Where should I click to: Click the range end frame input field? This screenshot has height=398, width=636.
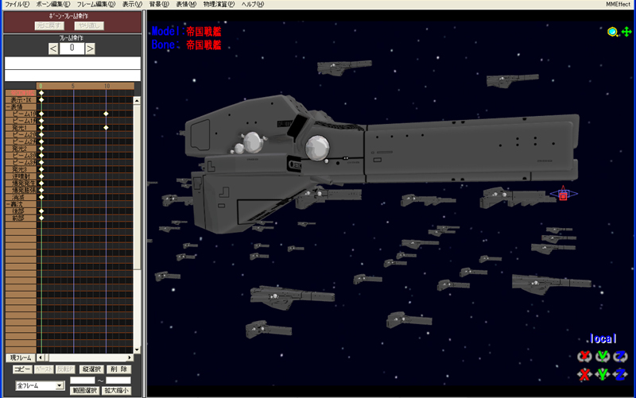click(x=118, y=381)
